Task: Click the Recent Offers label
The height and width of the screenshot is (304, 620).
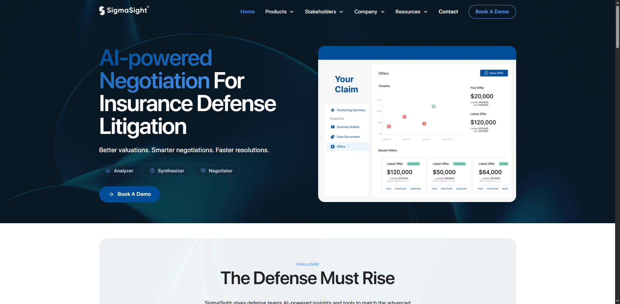Action: coord(387,151)
